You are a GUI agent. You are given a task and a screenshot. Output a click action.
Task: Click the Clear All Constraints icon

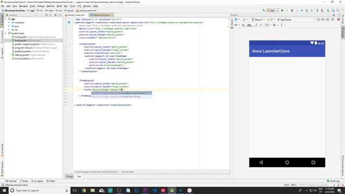pos(256,25)
